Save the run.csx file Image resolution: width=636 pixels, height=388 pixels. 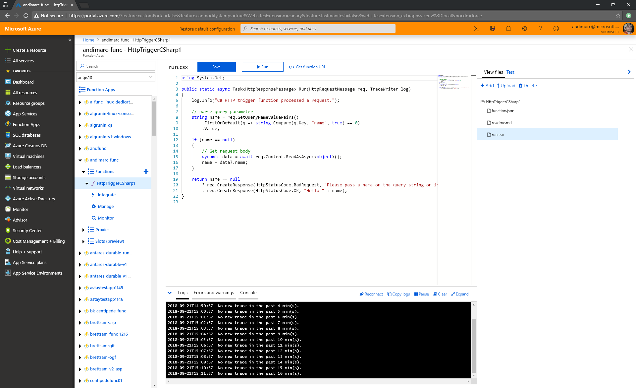pyautogui.click(x=216, y=67)
